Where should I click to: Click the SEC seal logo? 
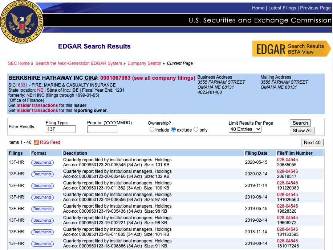[22, 22]
